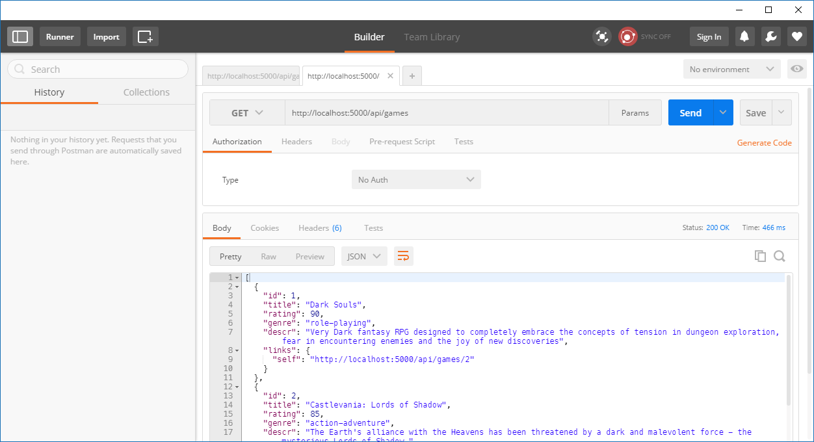The width and height of the screenshot is (814, 442).
Task: Click the "Dark Souls" title value
Action: 333,305
